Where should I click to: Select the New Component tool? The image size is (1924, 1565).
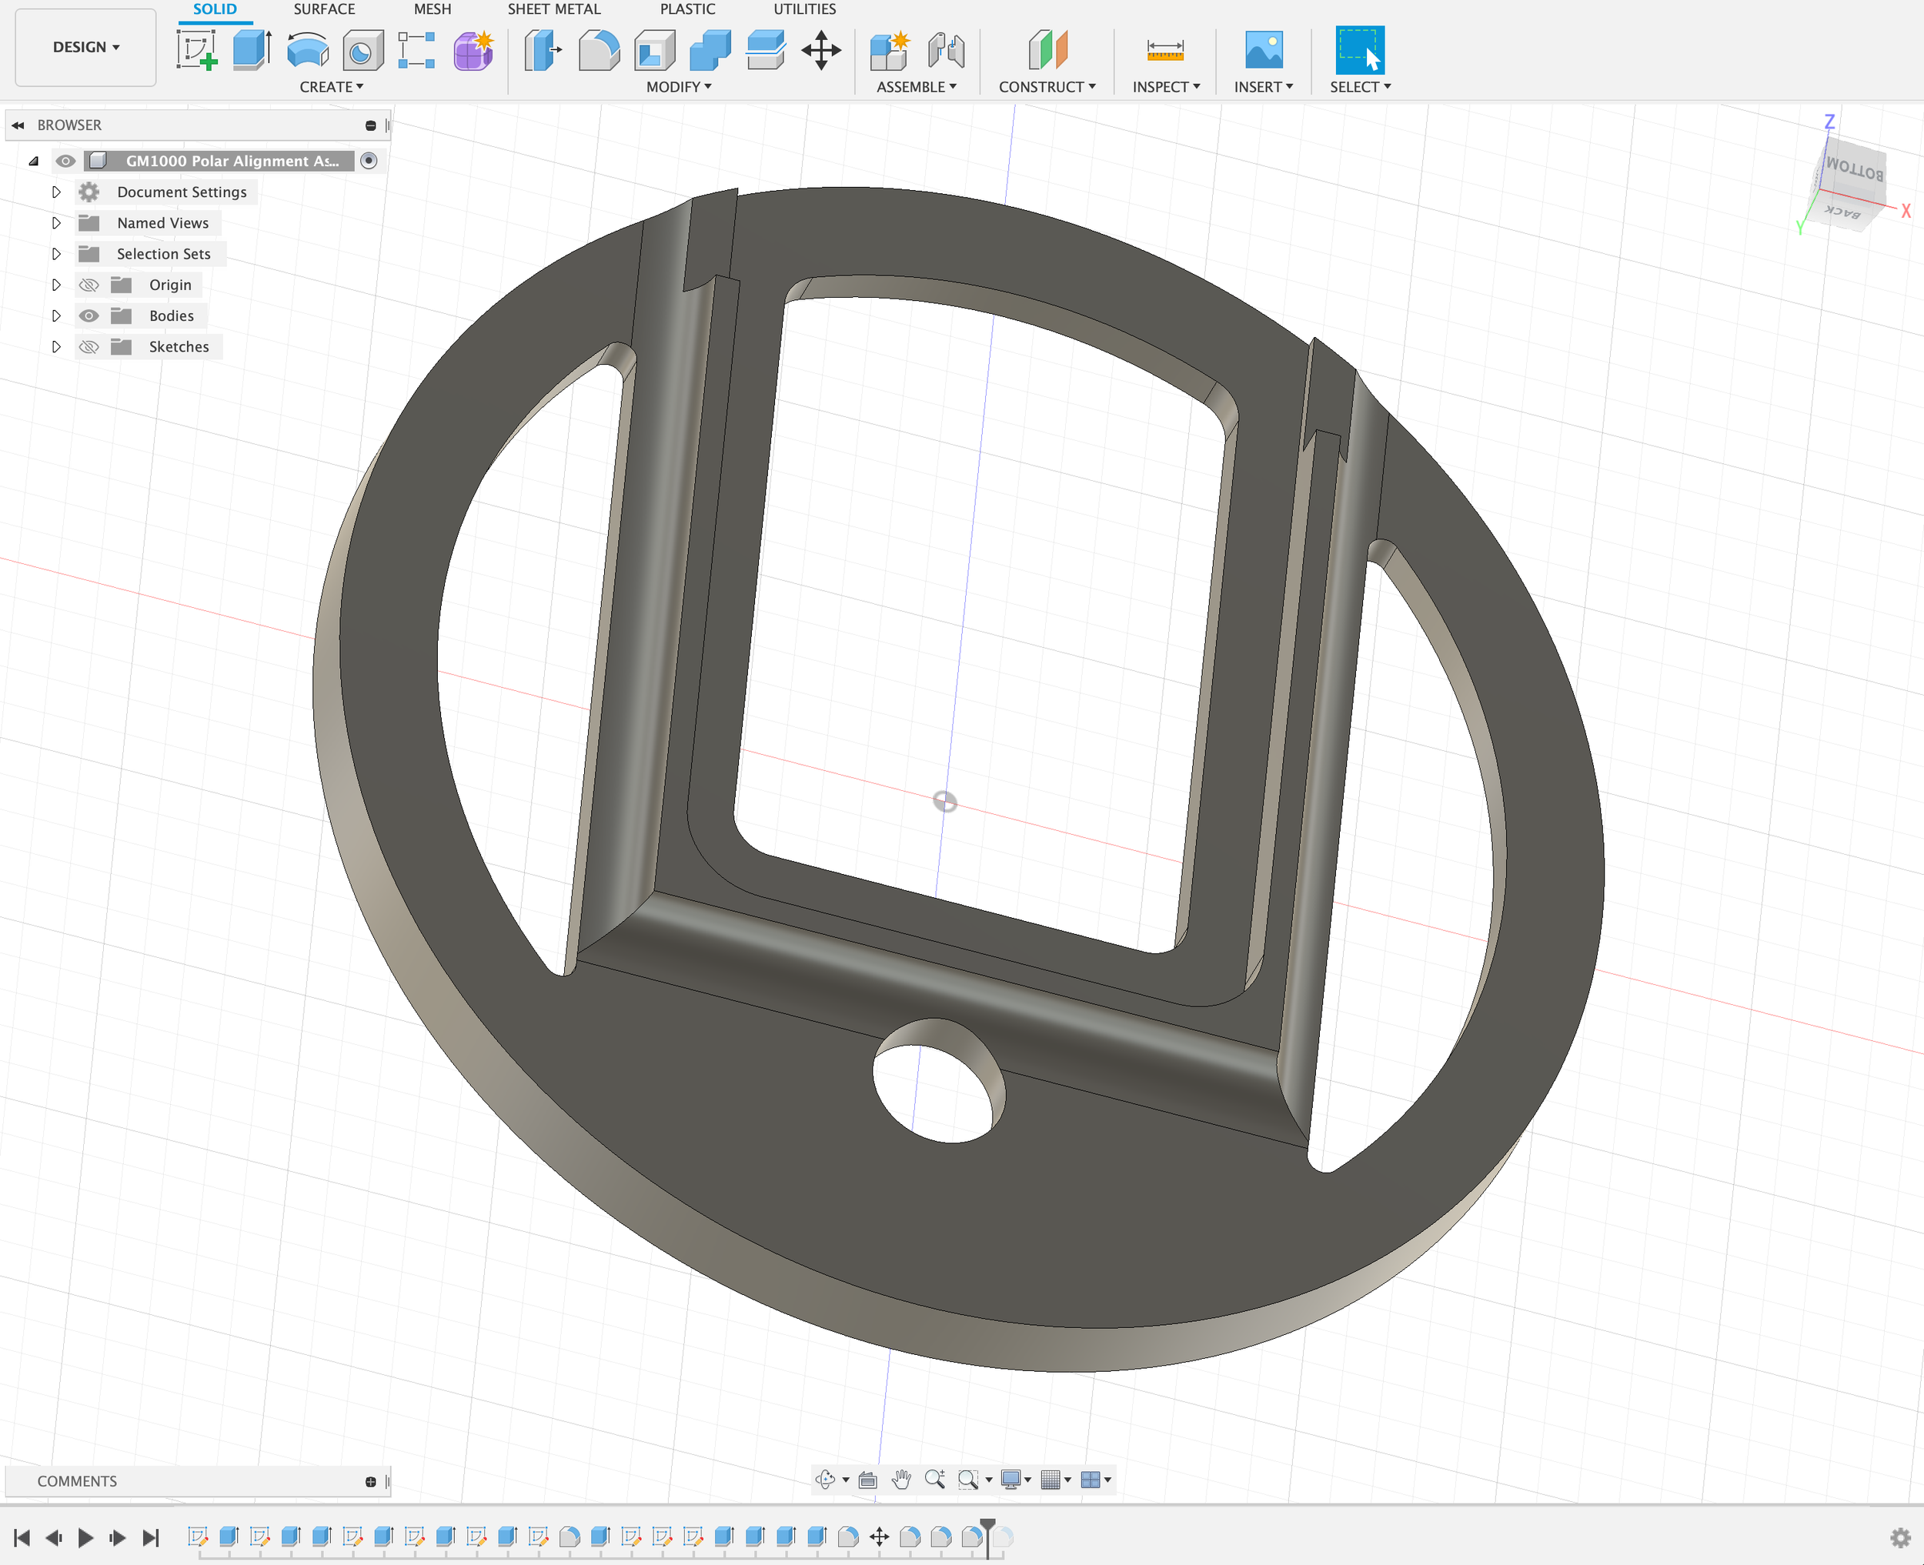point(890,49)
